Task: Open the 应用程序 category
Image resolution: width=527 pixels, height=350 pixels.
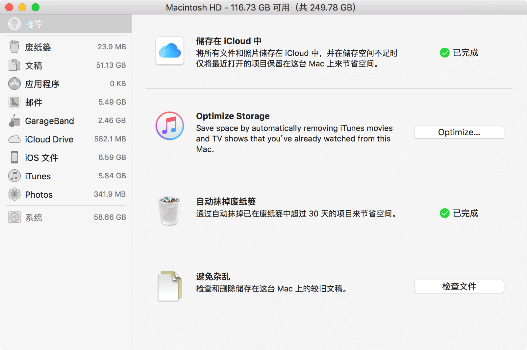Action: coord(66,84)
